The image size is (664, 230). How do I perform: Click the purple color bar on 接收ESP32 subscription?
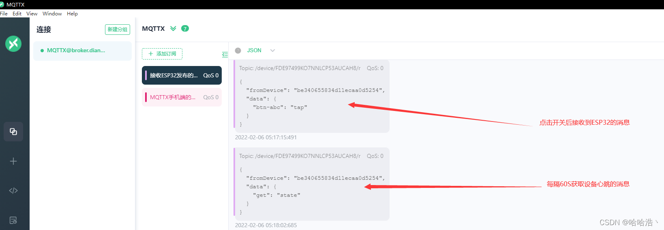point(146,75)
